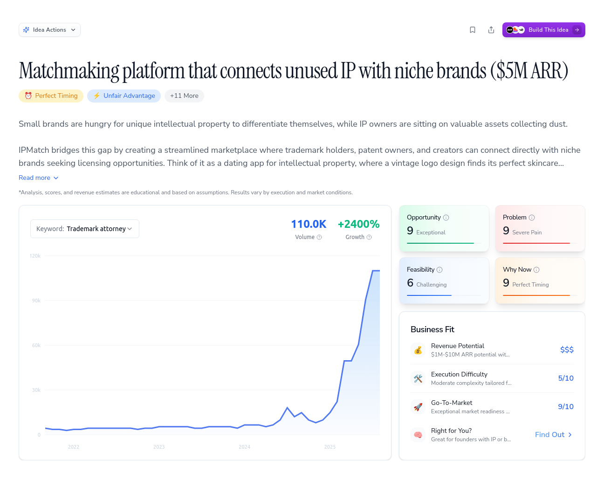The image size is (604, 479).
Task: Click the Why Now info icon
Action: click(x=536, y=270)
